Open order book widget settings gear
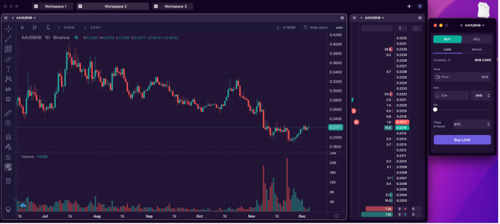This screenshot has height=224, width=500. 420,18
